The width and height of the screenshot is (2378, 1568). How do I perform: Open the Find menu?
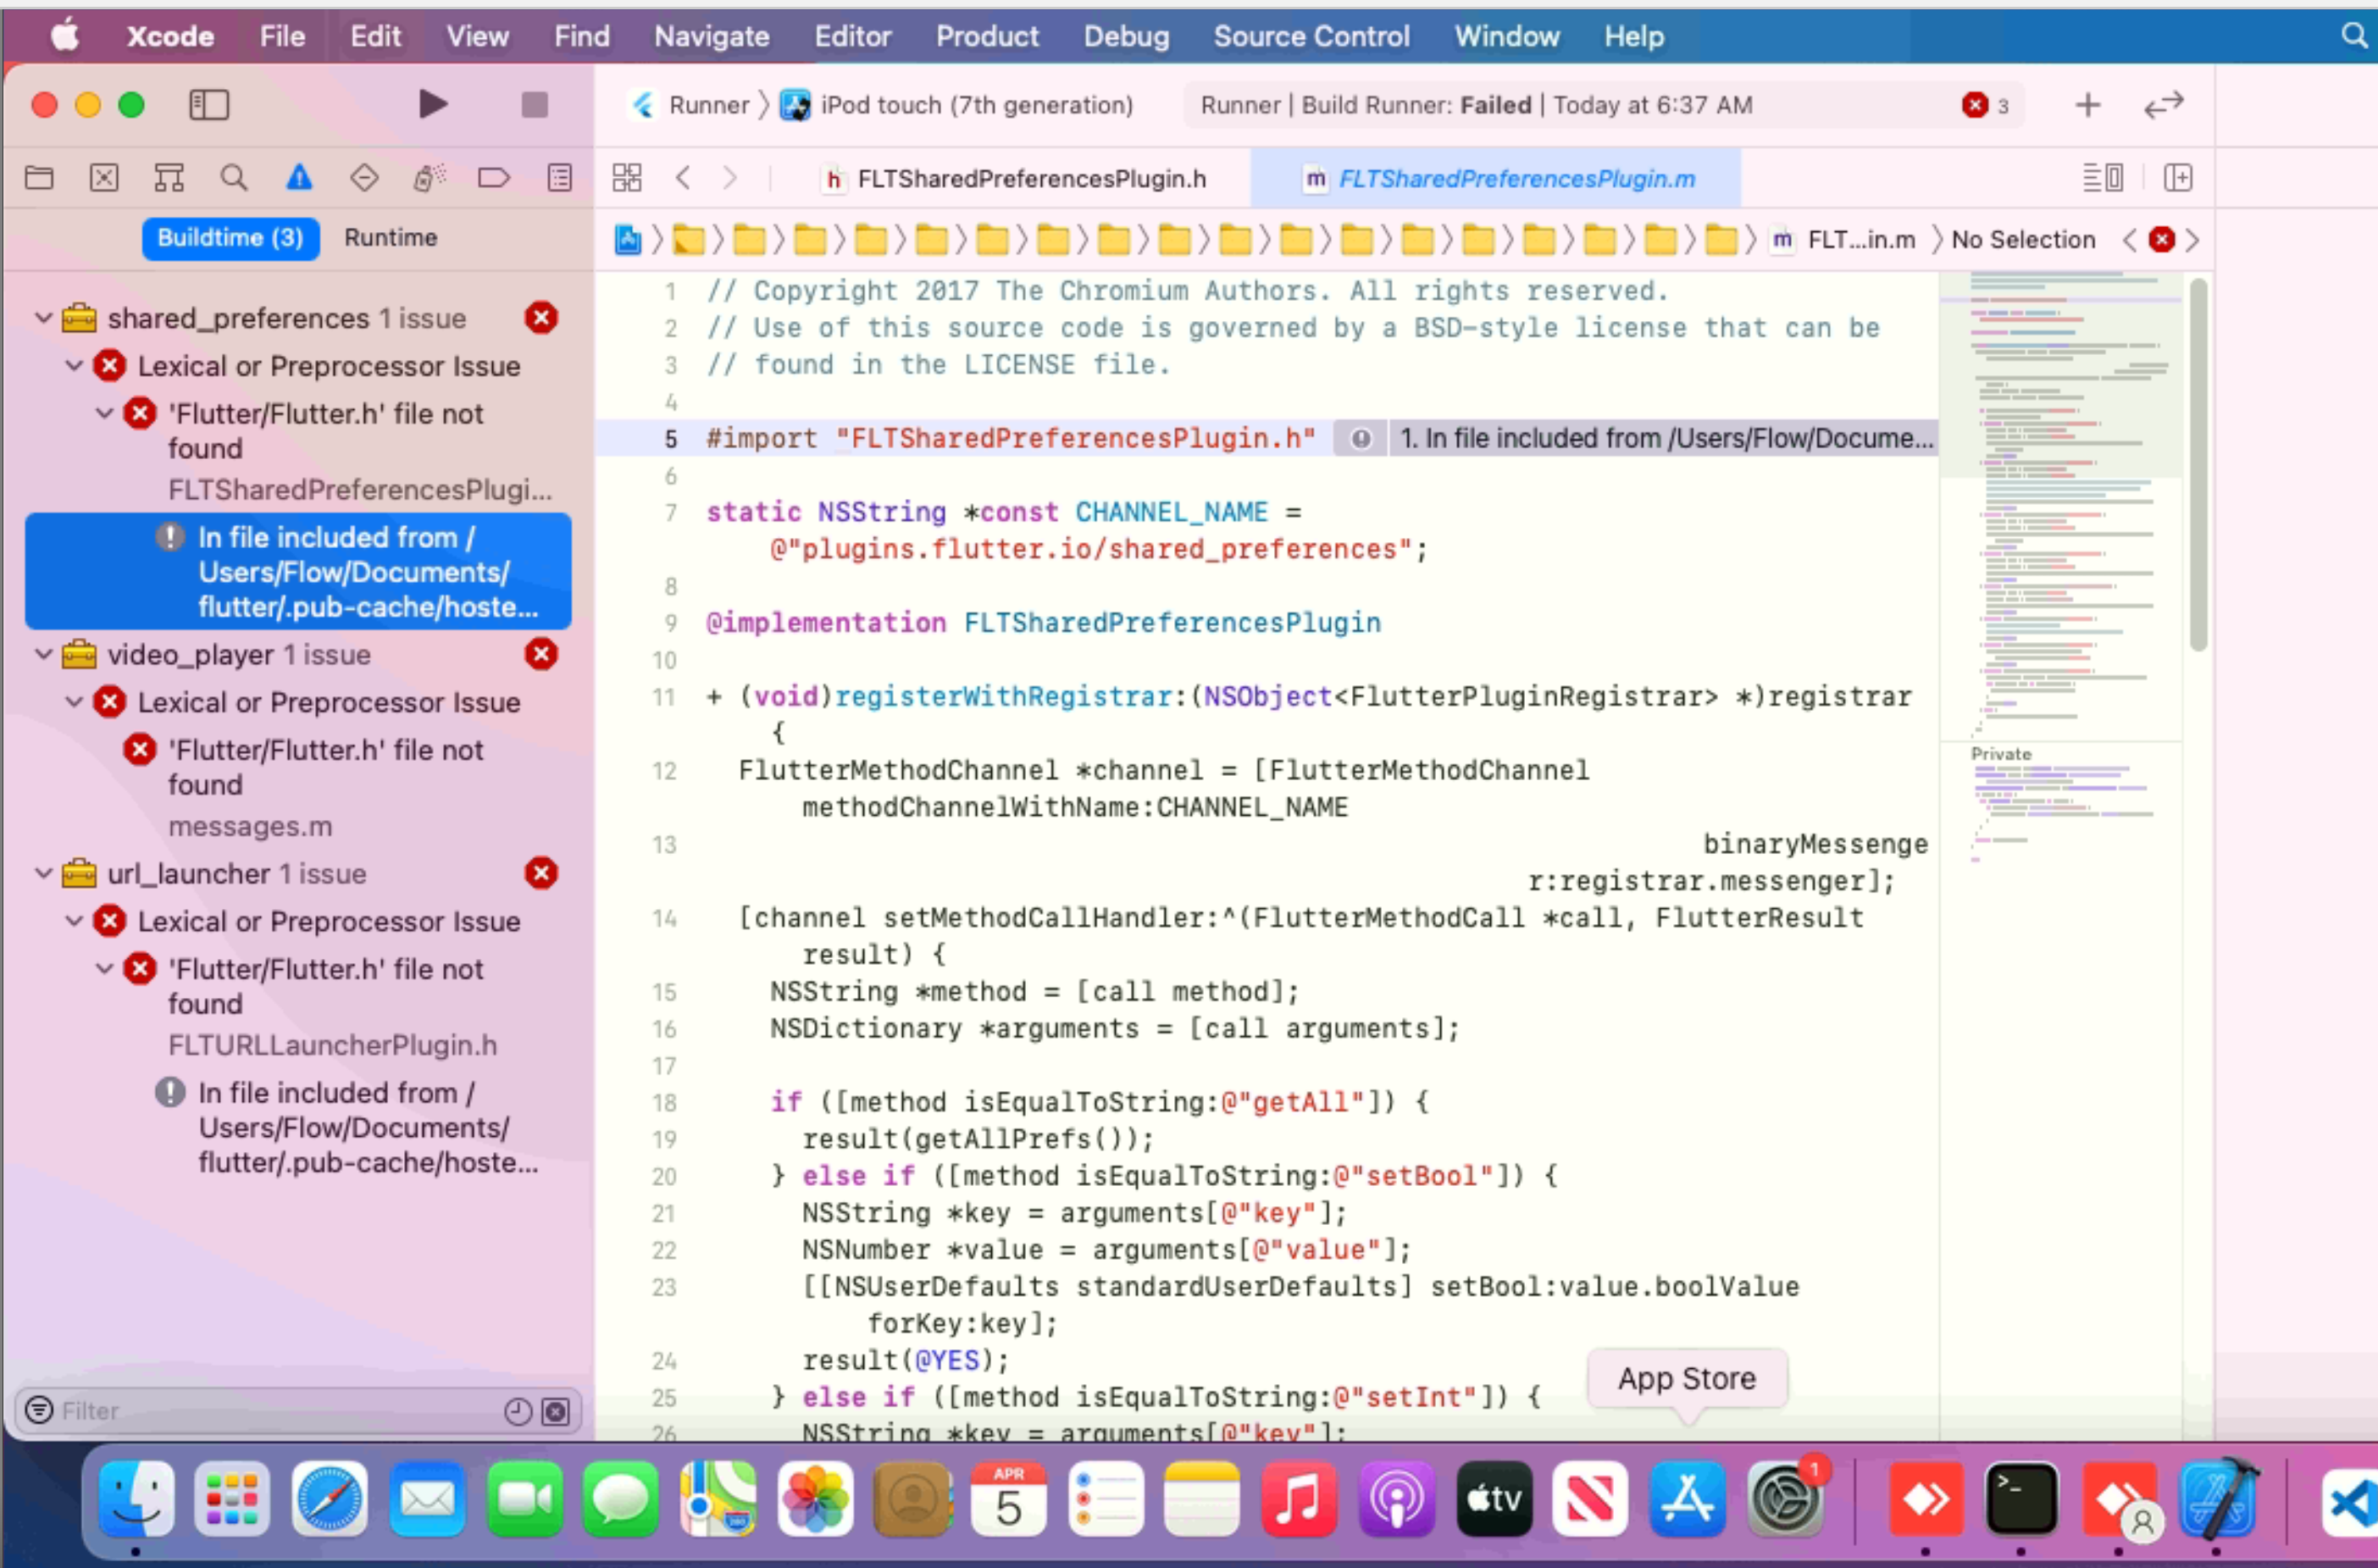pos(582,36)
